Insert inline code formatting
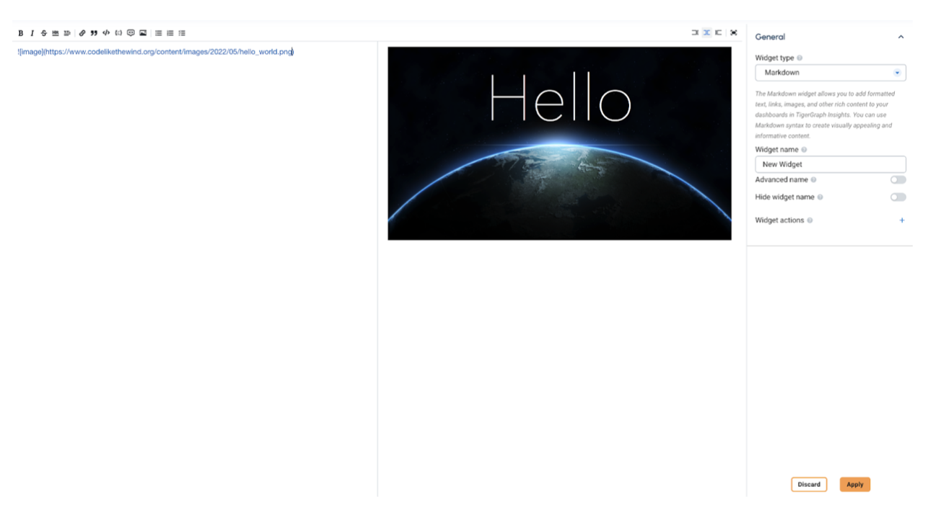This screenshot has width=925, height=510. tap(105, 32)
